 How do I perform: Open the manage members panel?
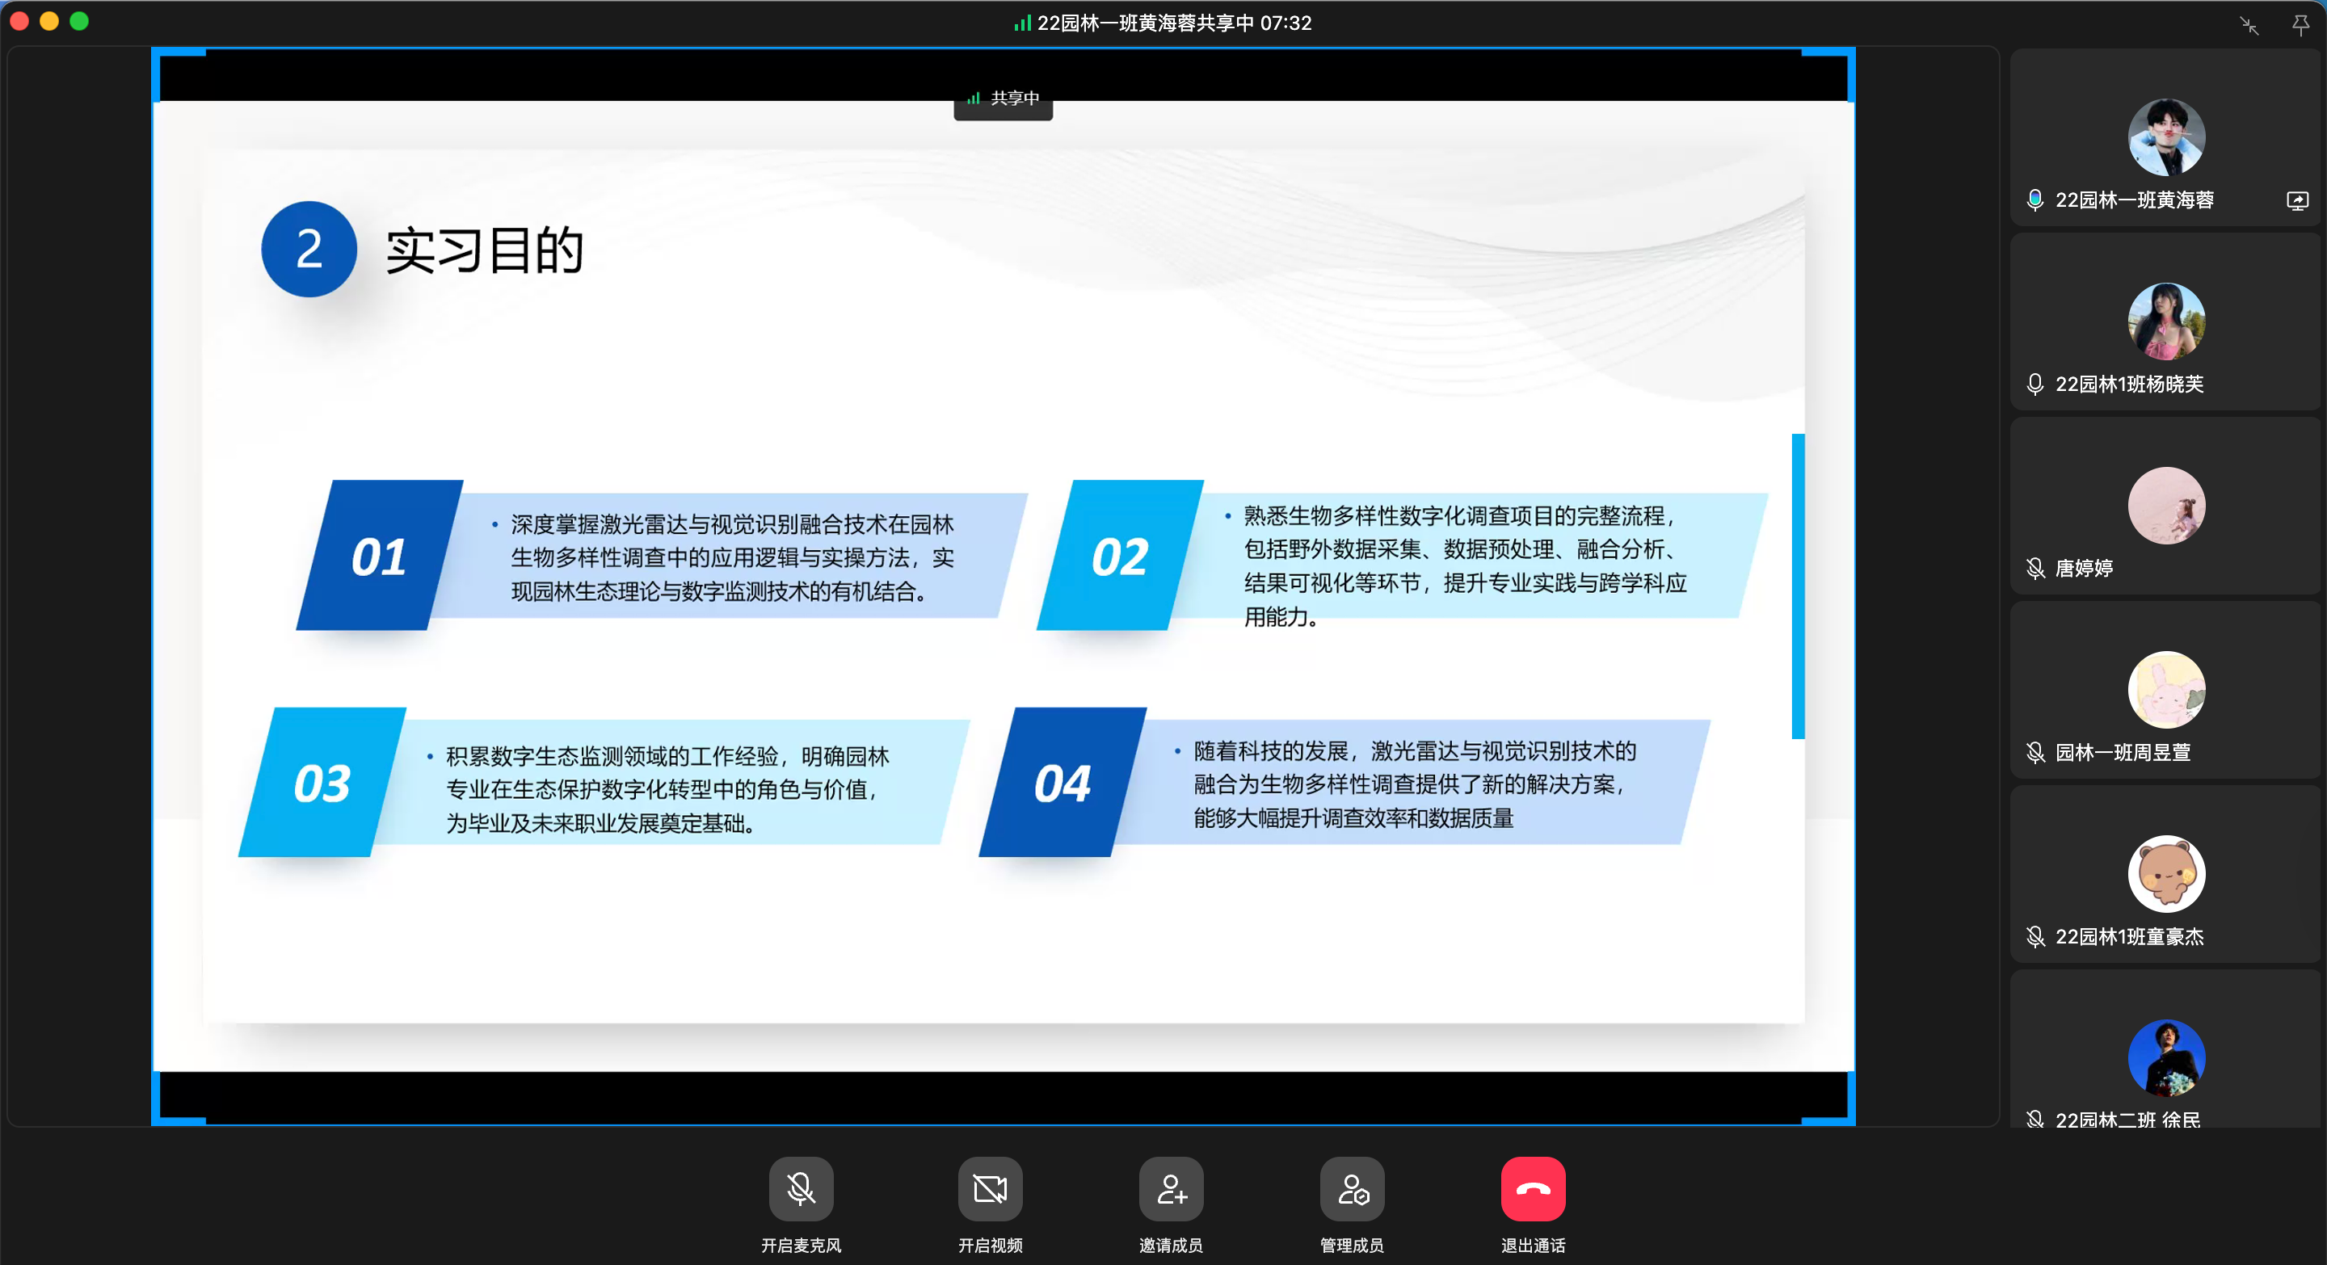point(1352,1189)
